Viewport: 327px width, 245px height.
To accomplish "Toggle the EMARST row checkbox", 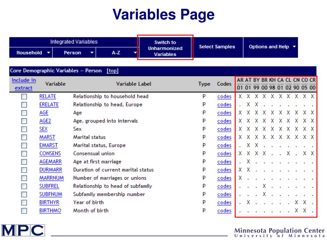I will [x=24, y=145].
